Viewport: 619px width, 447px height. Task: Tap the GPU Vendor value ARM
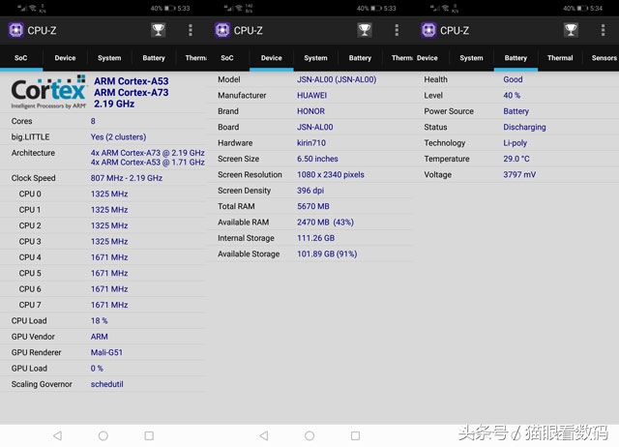coord(99,337)
